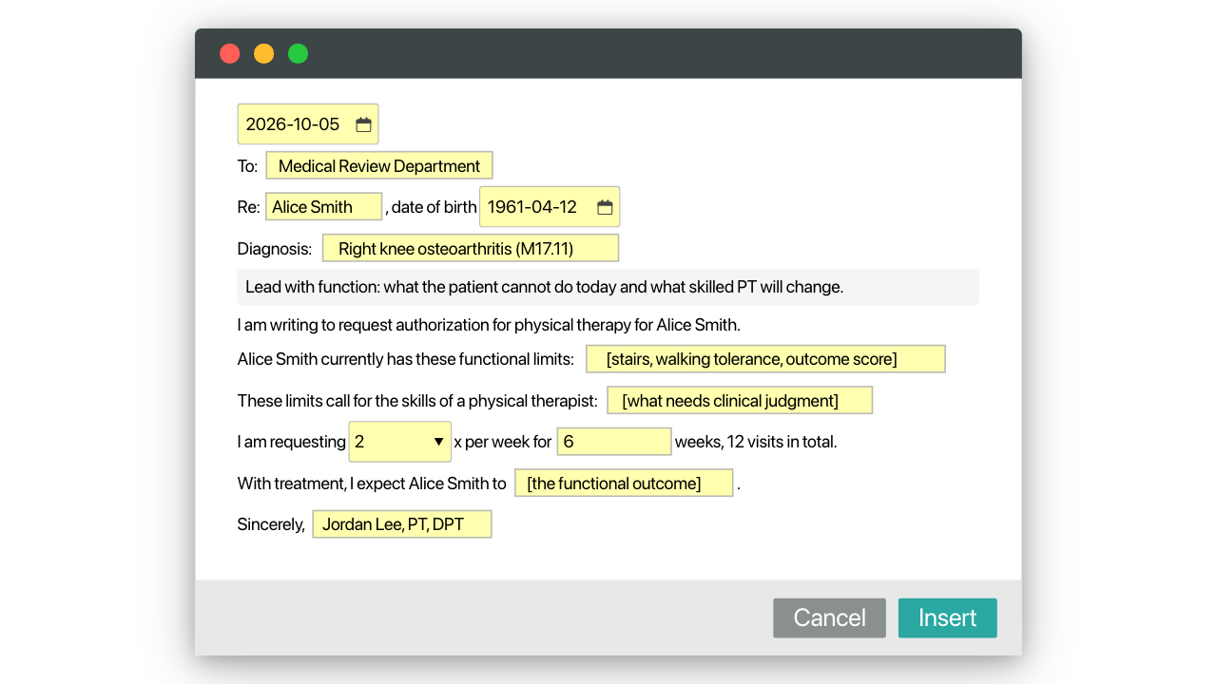Screen dimensions: 1217x684
Task: Edit the Jordan Lee, PT, DPT signature field
Action: pyautogui.click(x=402, y=524)
